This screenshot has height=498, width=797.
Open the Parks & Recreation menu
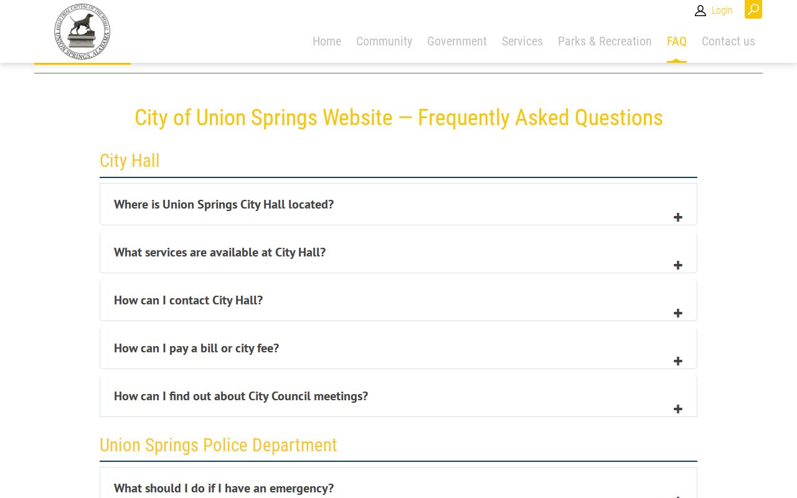[605, 41]
